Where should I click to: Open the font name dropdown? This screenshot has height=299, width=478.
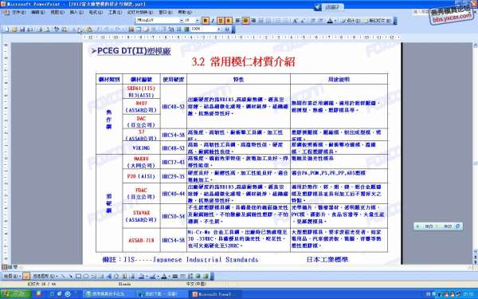point(182,21)
